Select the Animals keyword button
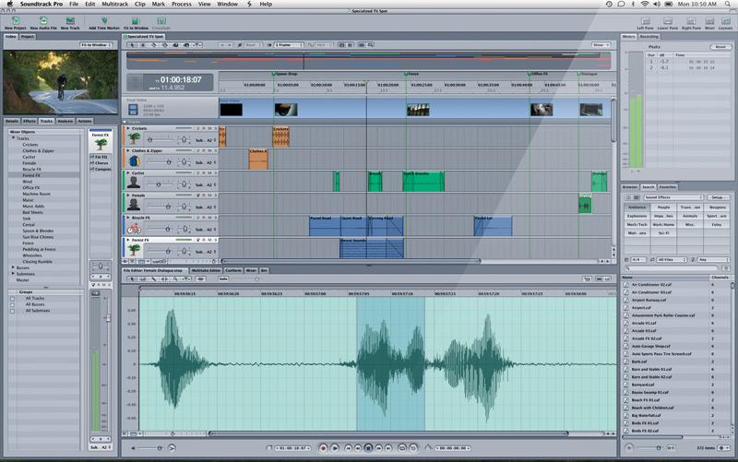 pos(690,216)
